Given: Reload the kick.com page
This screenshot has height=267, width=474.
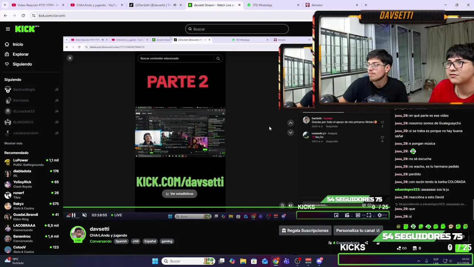Looking at the screenshot, I should click(23, 16).
